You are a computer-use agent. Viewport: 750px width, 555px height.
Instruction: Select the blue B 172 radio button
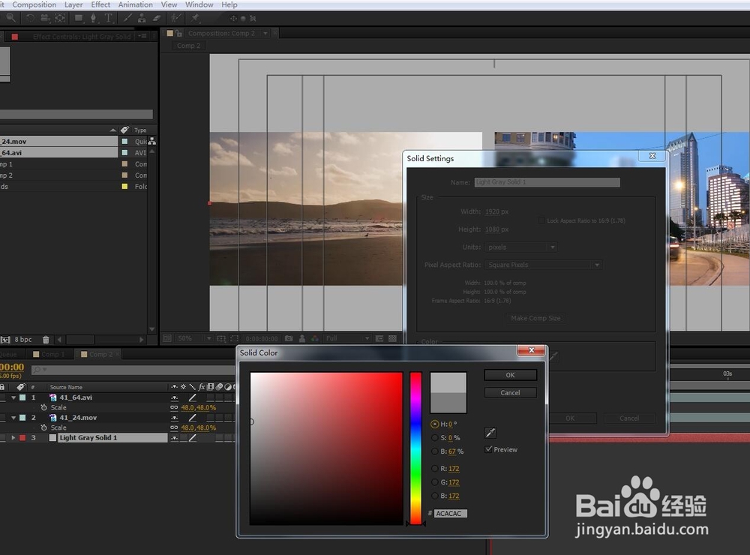point(435,496)
